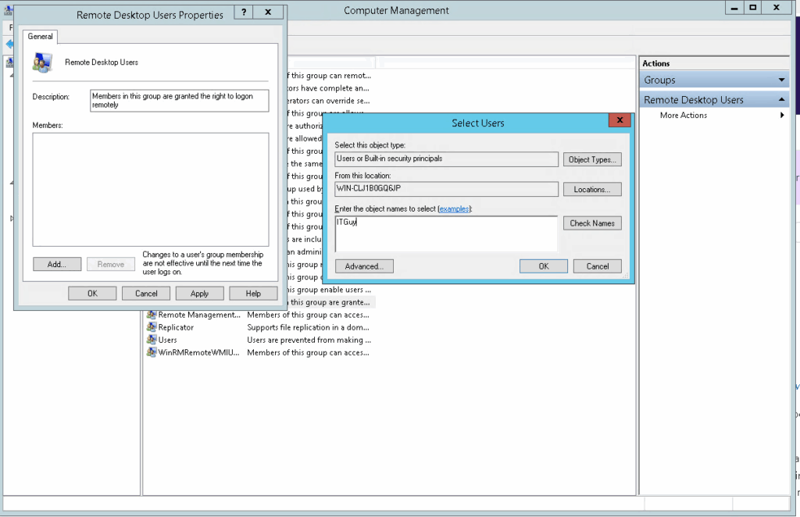
Task: Collapse the Groups section in Actions pane
Action: (782, 80)
